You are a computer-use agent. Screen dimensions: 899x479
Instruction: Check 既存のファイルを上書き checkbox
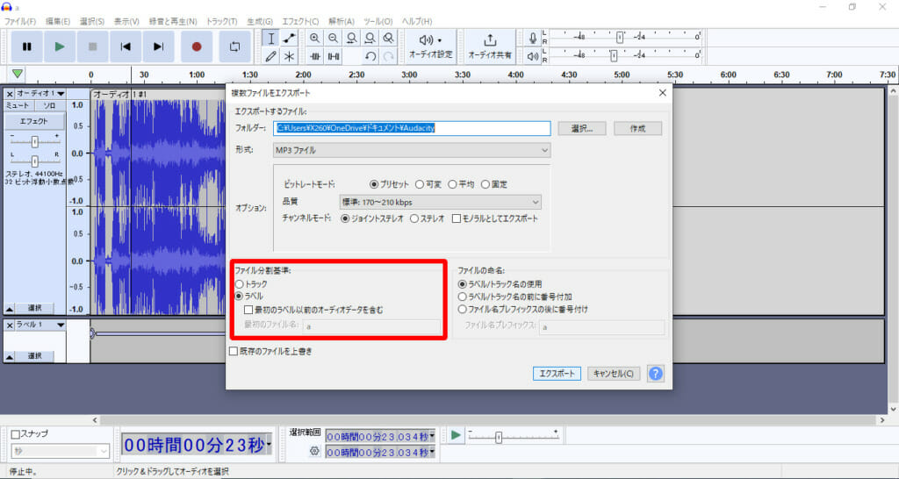coord(270,351)
